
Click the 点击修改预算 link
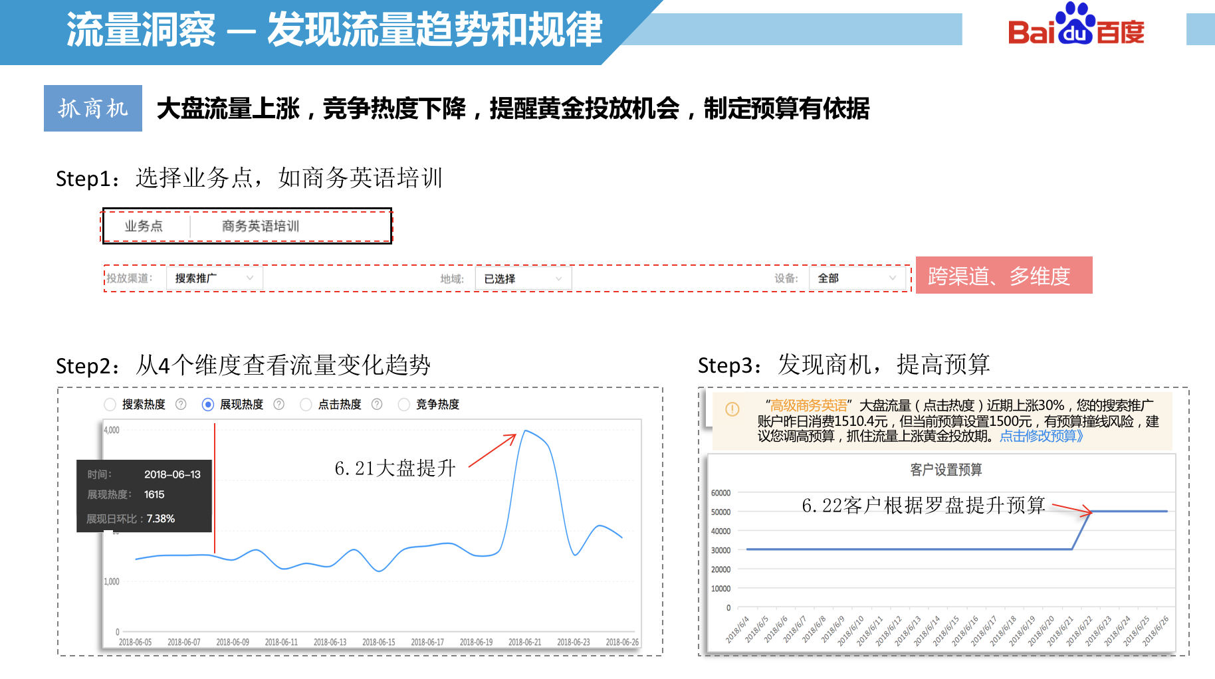[x=1042, y=436]
